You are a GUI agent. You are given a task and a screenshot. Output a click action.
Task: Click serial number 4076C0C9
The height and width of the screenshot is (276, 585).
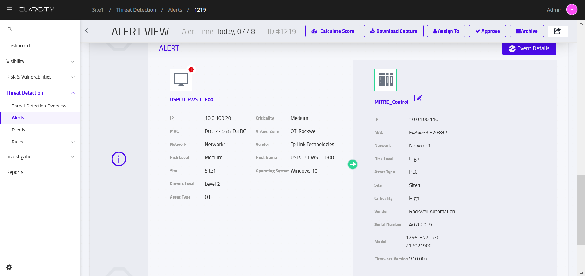(420, 224)
